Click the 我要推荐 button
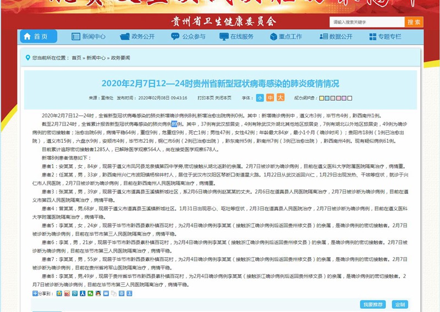The width and height of the screenshot is (440, 312). click(373, 304)
